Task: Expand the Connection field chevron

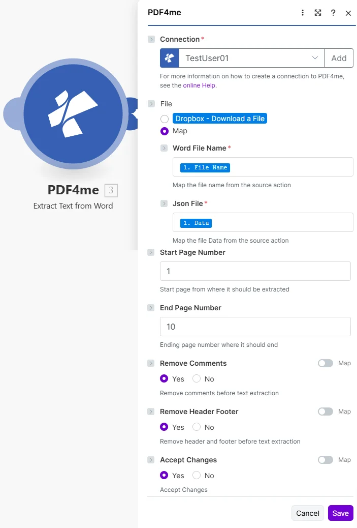Action: 151,39
